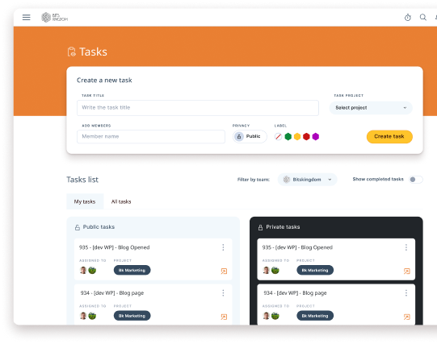Open the timer stopwatch icon
437x344 pixels.
[407, 17]
